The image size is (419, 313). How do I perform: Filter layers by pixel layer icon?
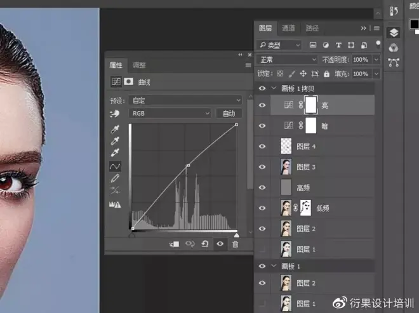tap(312, 45)
